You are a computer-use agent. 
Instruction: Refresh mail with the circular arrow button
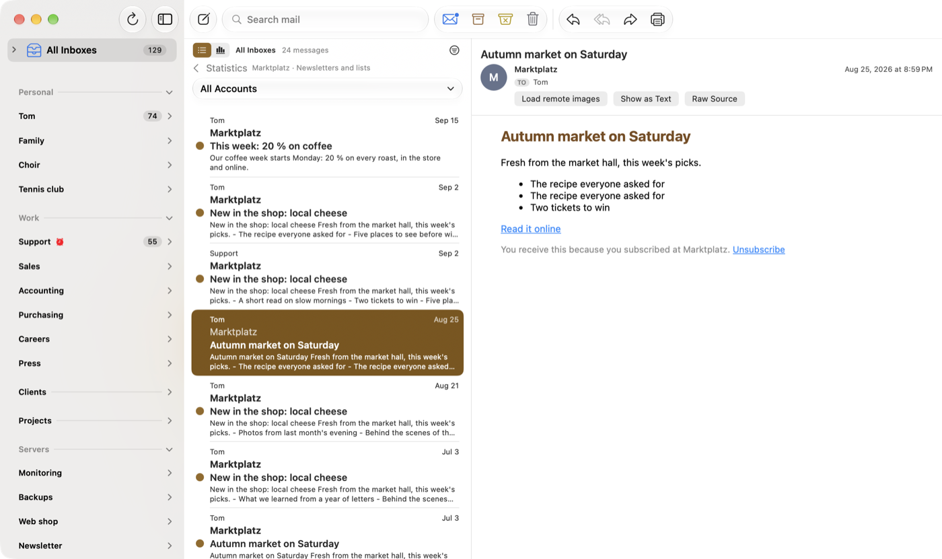click(133, 20)
